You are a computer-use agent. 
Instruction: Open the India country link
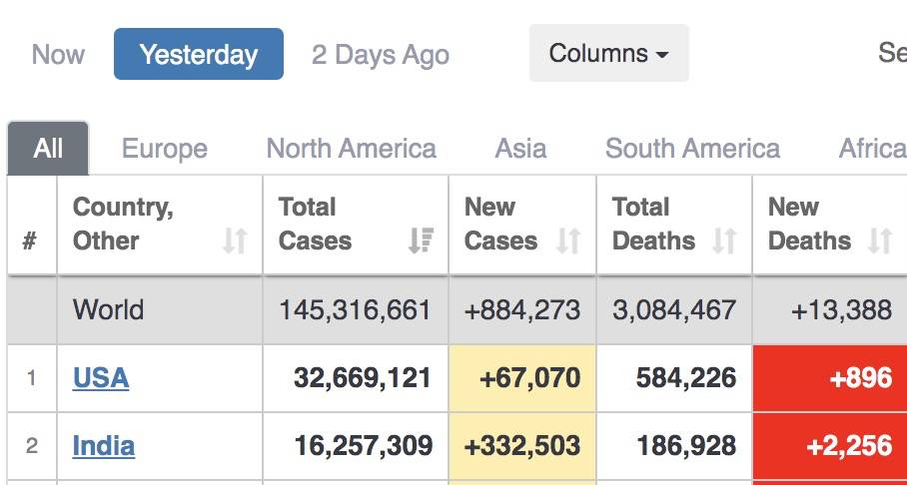[x=104, y=446]
